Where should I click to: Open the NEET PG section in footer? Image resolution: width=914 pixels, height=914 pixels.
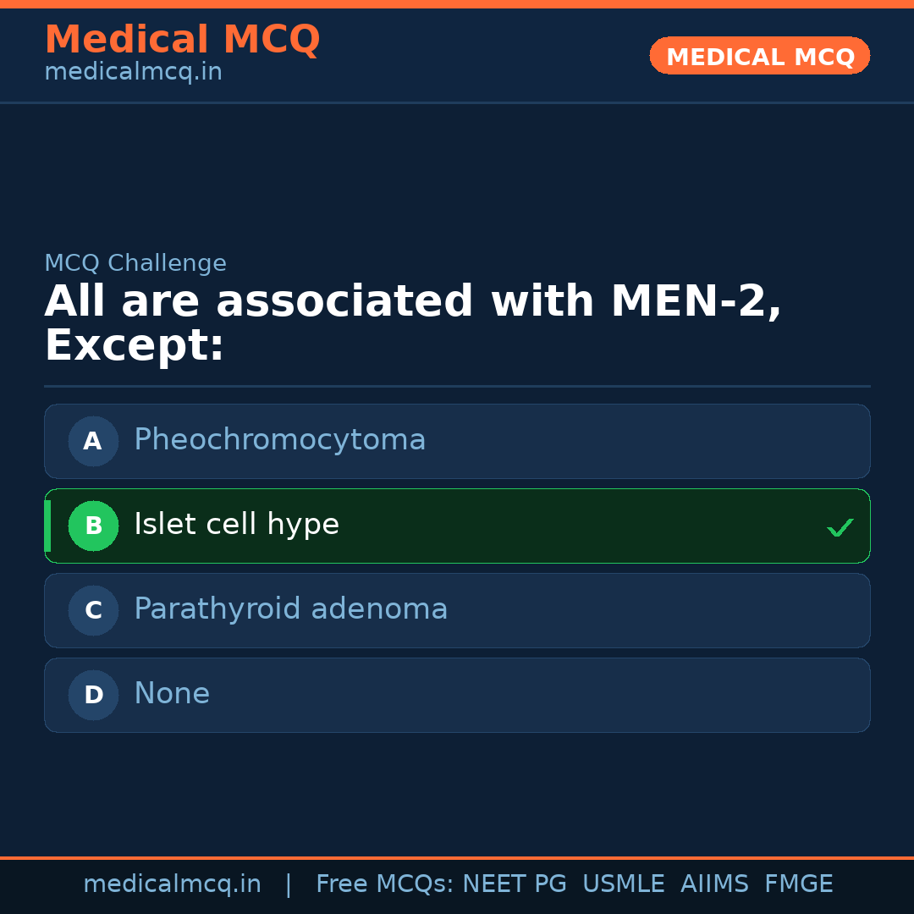(x=515, y=884)
